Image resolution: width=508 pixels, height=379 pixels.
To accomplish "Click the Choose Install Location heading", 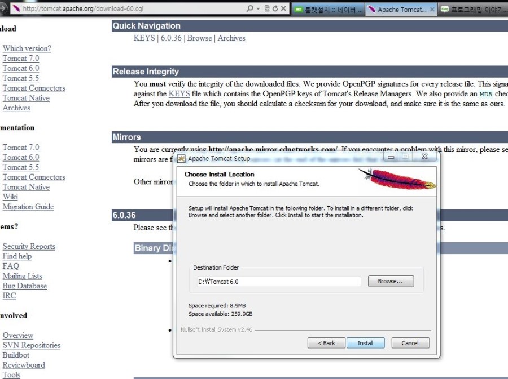I will point(220,174).
